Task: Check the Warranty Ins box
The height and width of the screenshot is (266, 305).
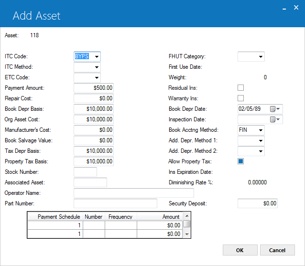Action: (240, 98)
